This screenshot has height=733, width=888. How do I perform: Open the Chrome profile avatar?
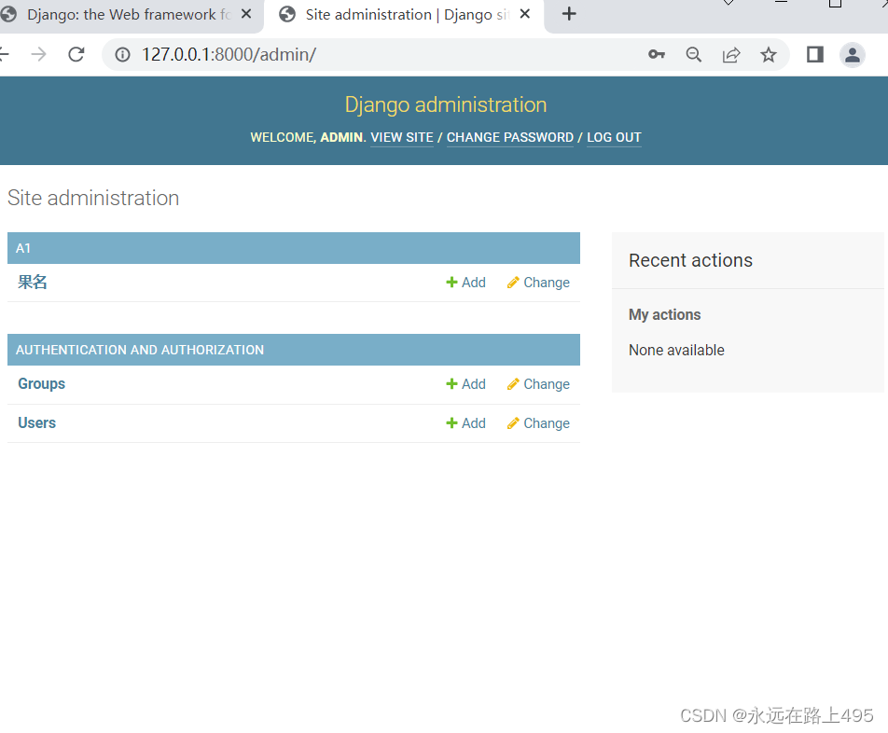pos(853,55)
